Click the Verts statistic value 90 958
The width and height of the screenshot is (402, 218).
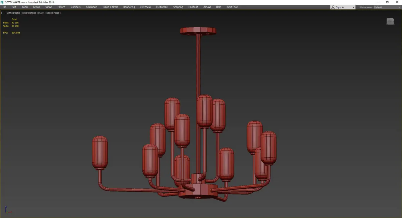[x=15, y=26]
